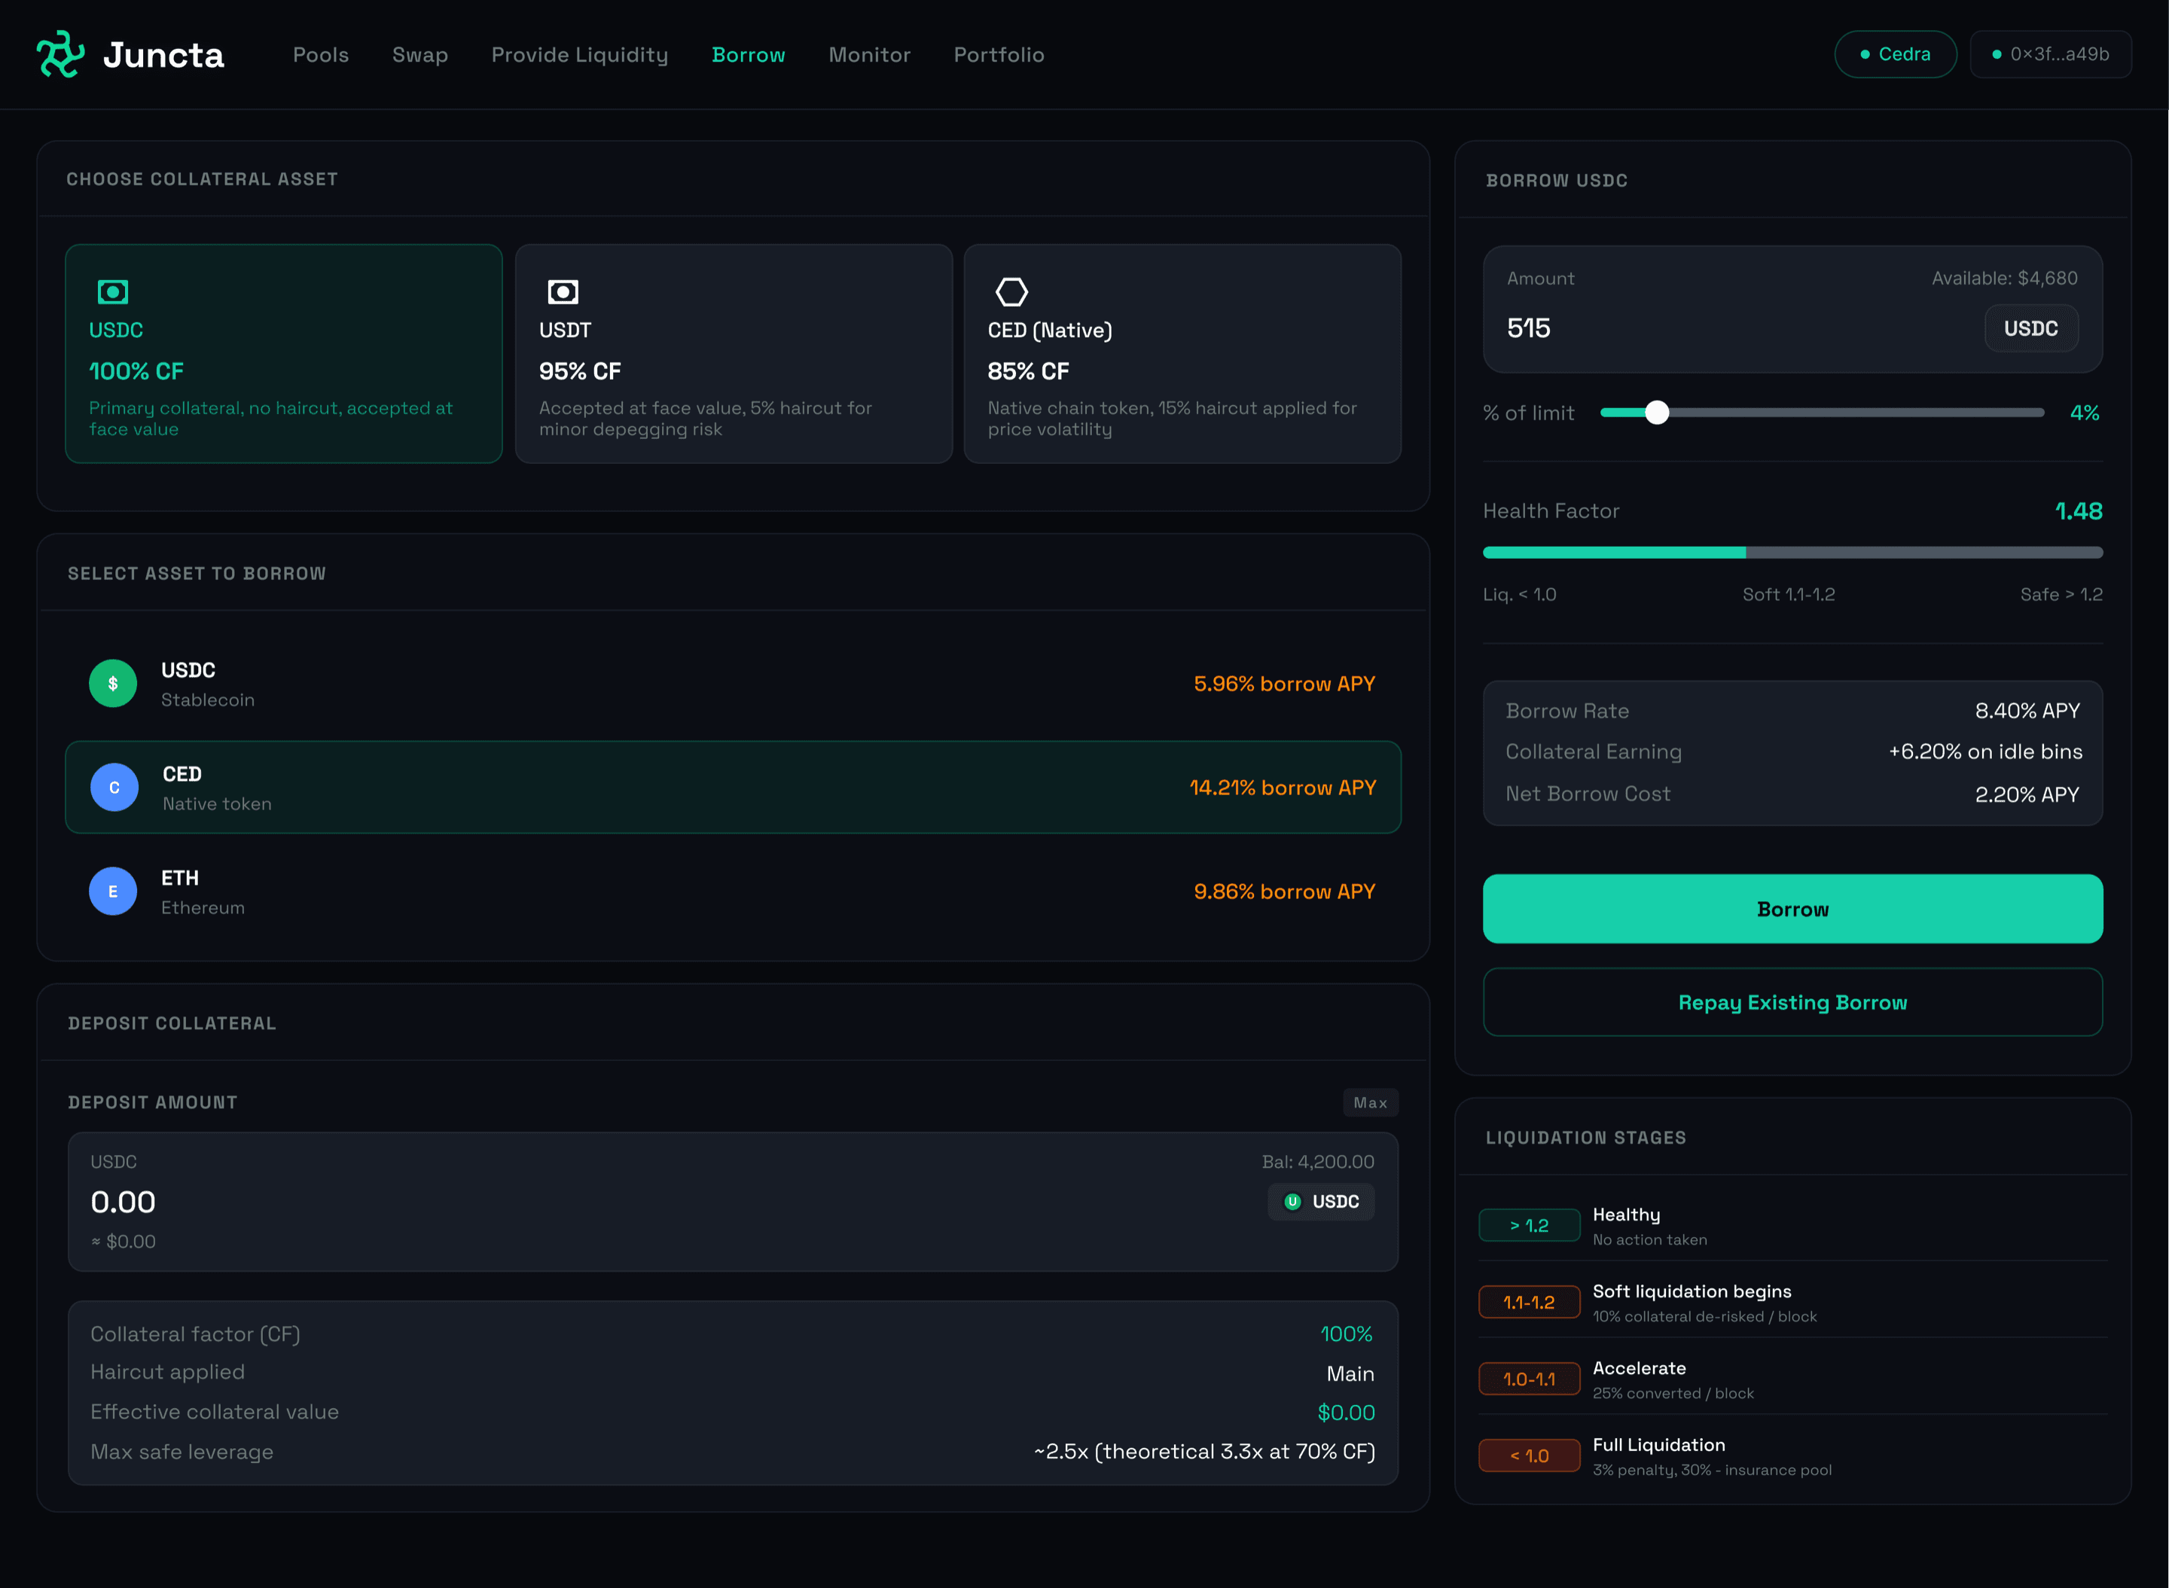Click the '> 1.2' Healthy stage badge

coord(1530,1226)
